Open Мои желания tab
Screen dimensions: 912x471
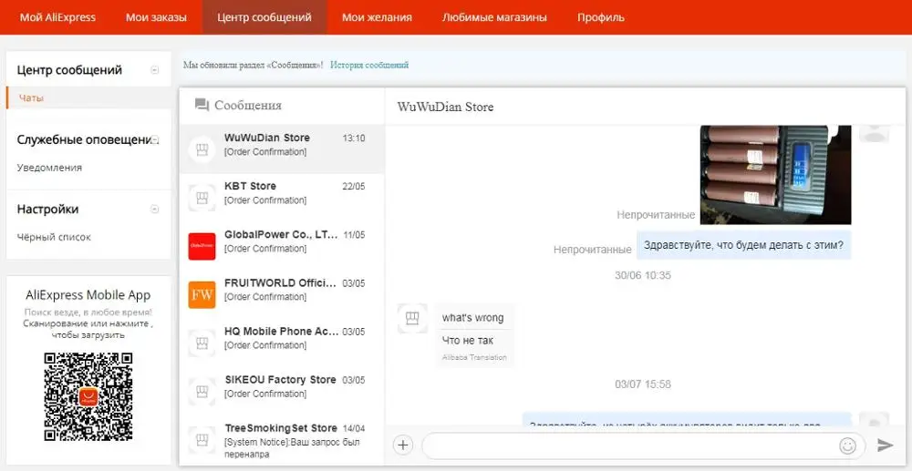pyautogui.click(x=377, y=17)
